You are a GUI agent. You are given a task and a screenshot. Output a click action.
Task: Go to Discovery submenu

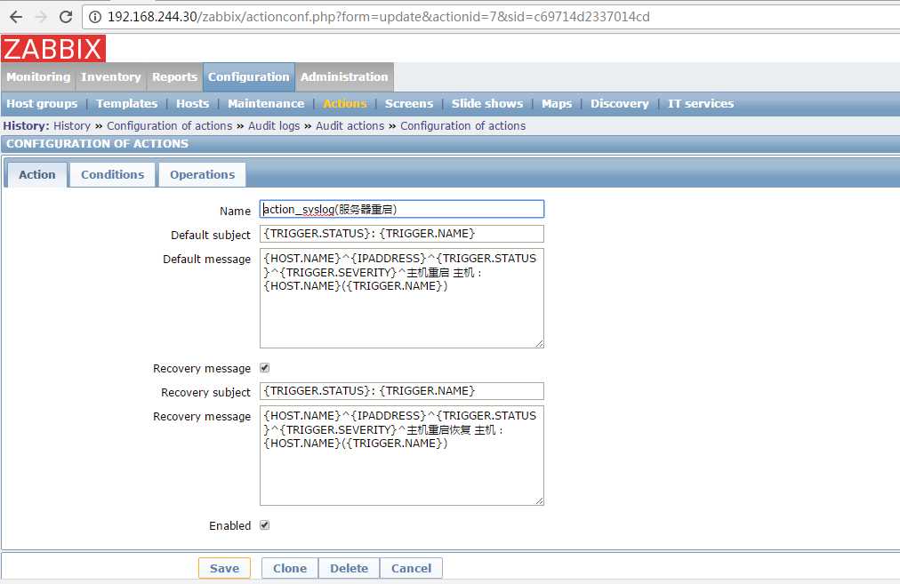[x=619, y=104]
